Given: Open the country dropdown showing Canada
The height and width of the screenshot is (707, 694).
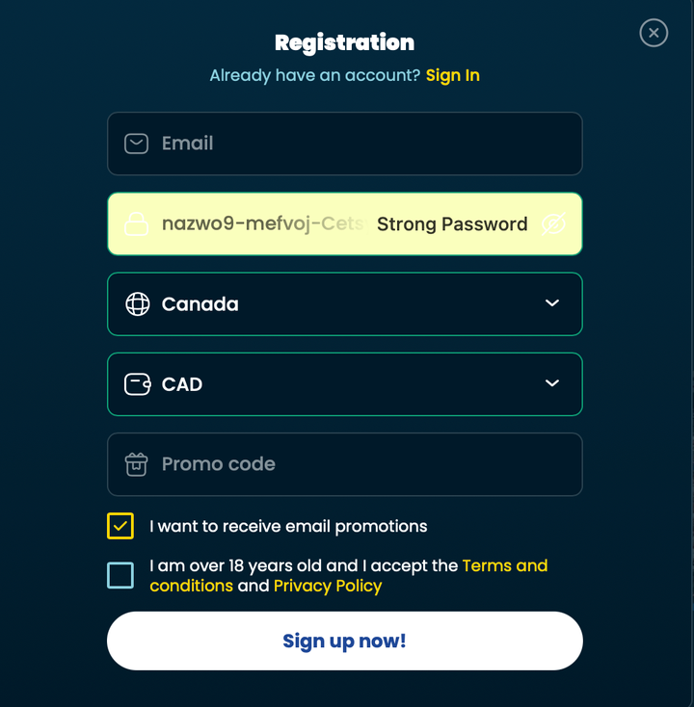Looking at the screenshot, I should click(x=345, y=304).
